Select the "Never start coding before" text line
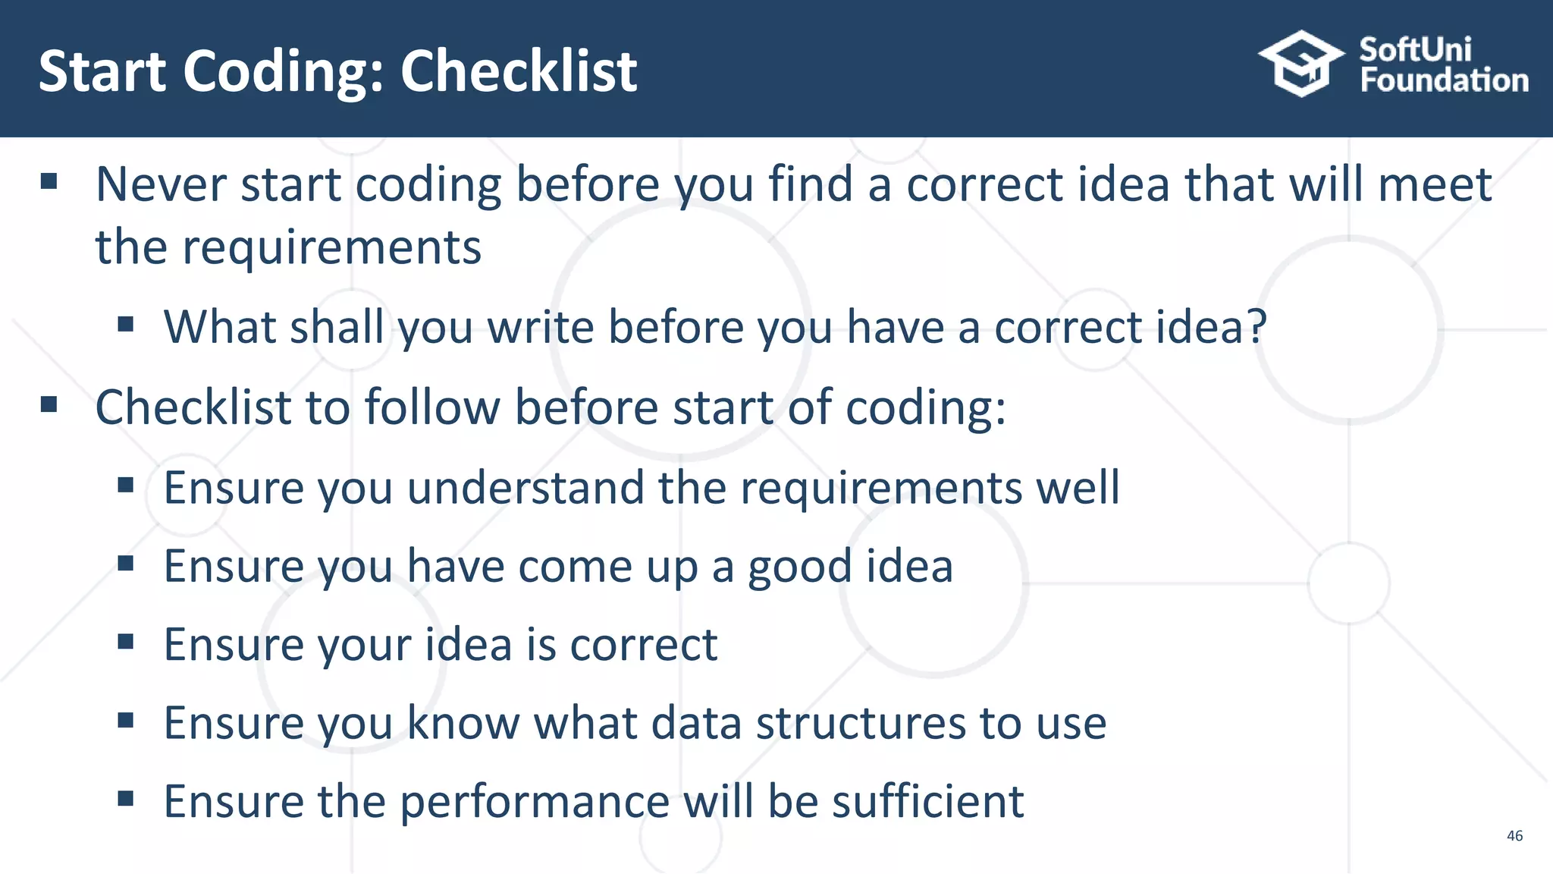 (793, 184)
